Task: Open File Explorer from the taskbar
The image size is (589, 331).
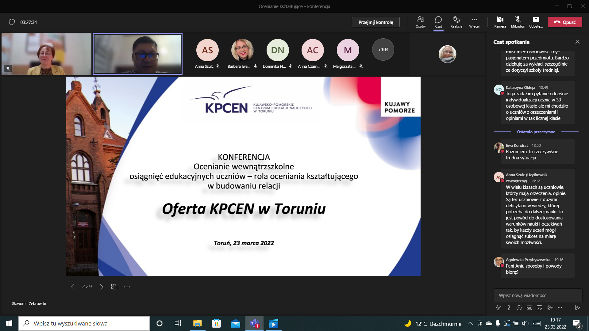Action: (197, 323)
